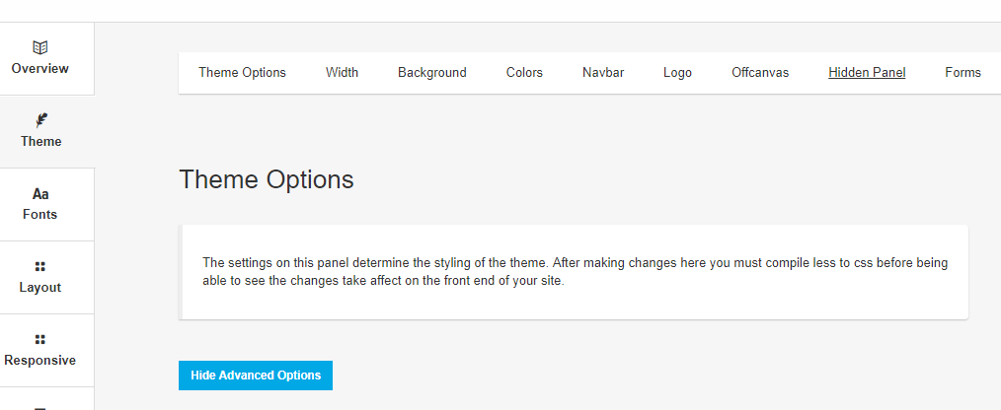The width and height of the screenshot is (1001, 410).
Task: Go to the Fonts label in sidebar
Action: [40, 214]
